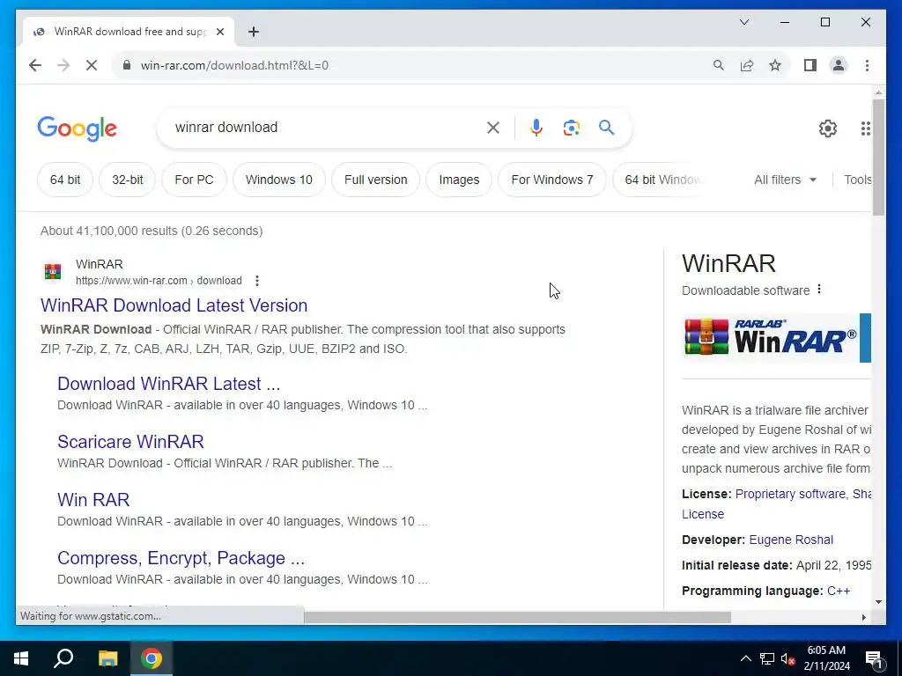Apply the For Windows 7 filter
The height and width of the screenshot is (676, 902).
pos(551,180)
